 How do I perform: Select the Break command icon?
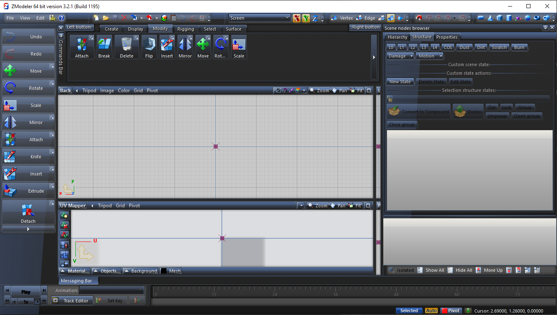click(x=104, y=47)
